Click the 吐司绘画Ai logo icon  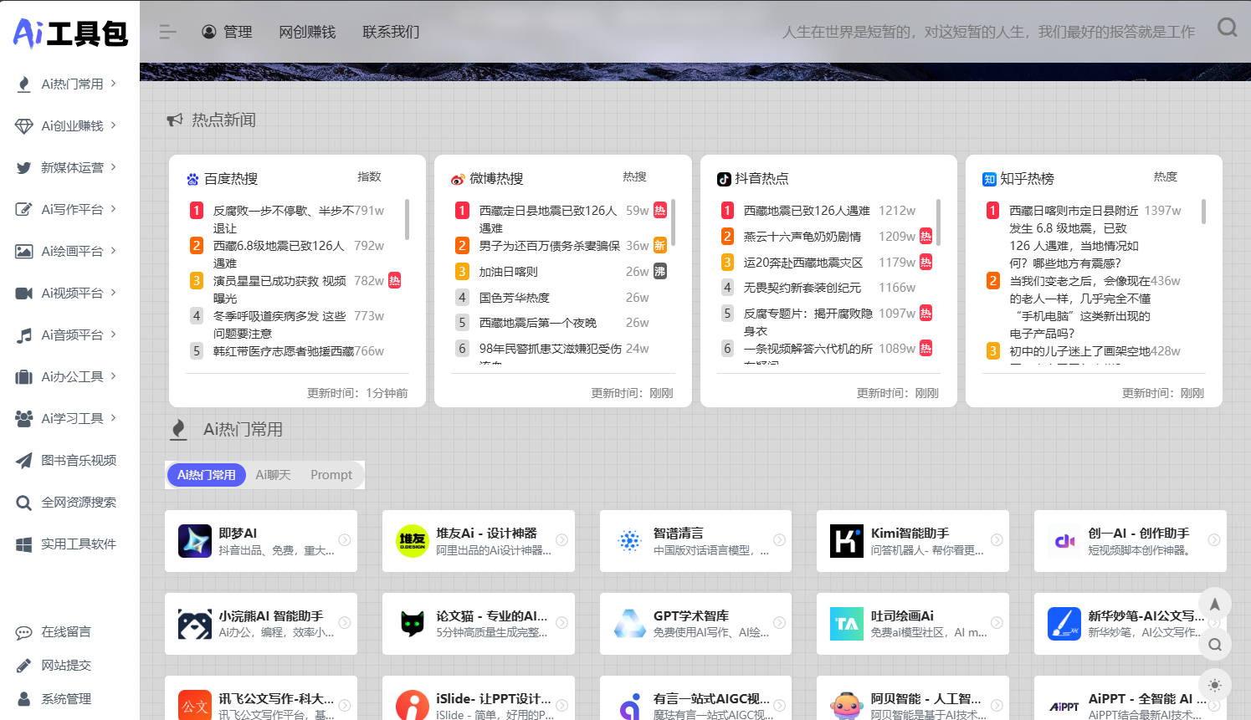click(x=846, y=624)
